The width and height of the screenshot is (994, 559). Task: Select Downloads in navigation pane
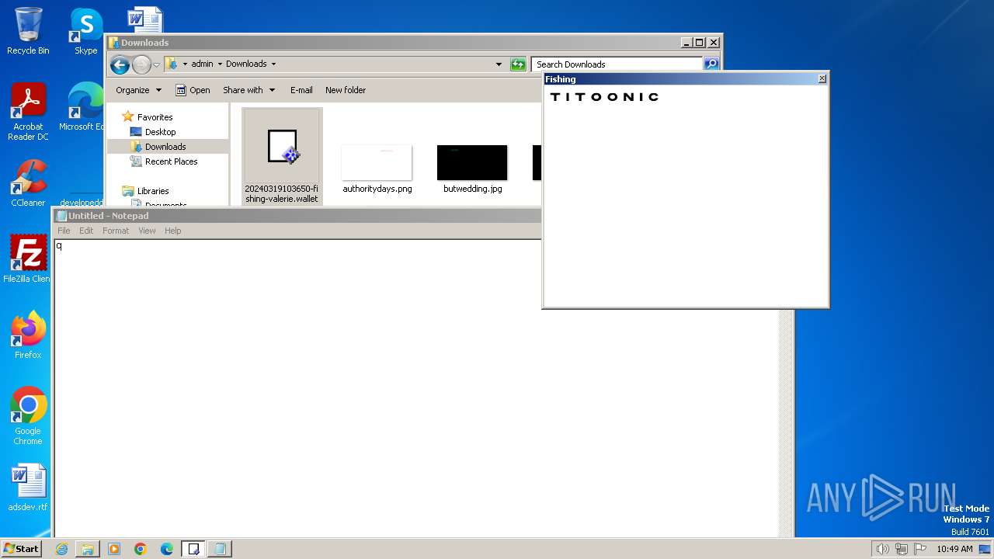point(165,147)
